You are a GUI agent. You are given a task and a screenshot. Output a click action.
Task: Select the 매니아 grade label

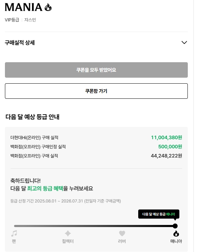pyautogui.click(x=176, y=241)
